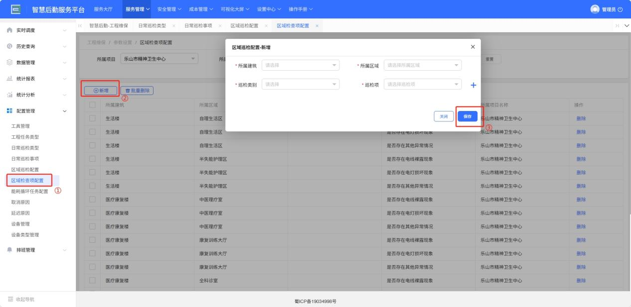
Task: Expand the 实时调度 sidebar section
Action: pyautogui.click(x=65, y=30)
